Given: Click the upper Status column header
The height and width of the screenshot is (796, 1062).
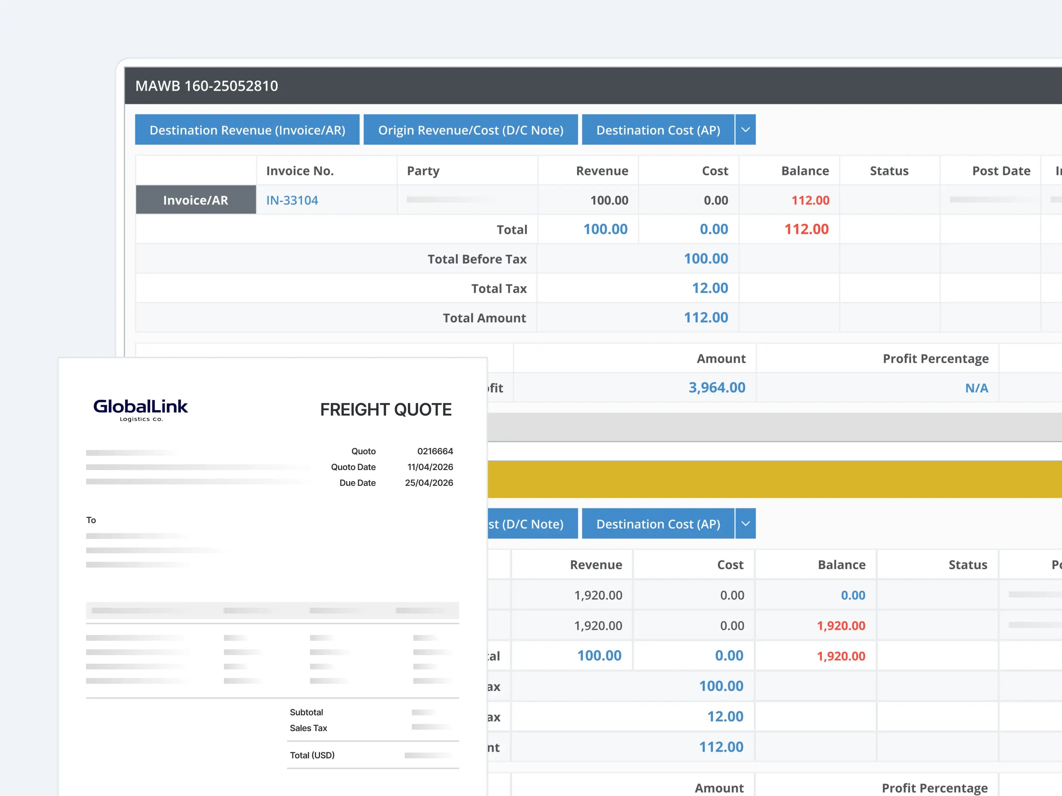Looking at the screenshot, I should pyautogui.click(x=889, y=171).
